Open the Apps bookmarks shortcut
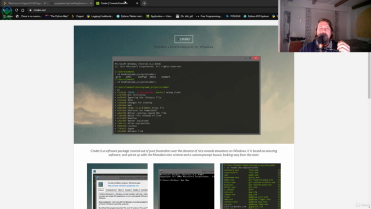Viewport: 371px width, 209px height. tap(8, 16)
